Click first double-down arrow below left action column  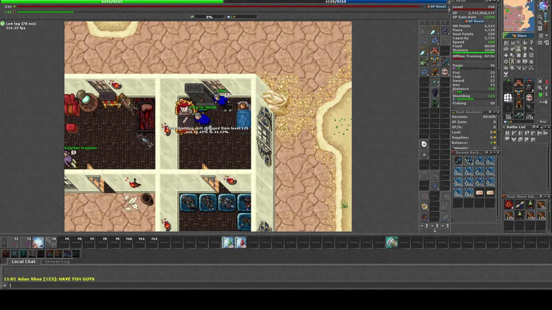tap(427, 226)
